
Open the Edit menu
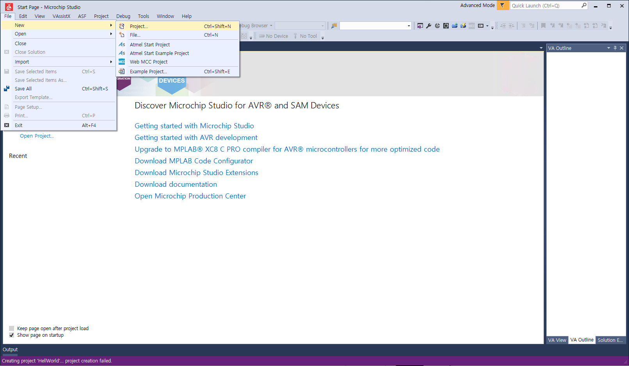point(23,16)
